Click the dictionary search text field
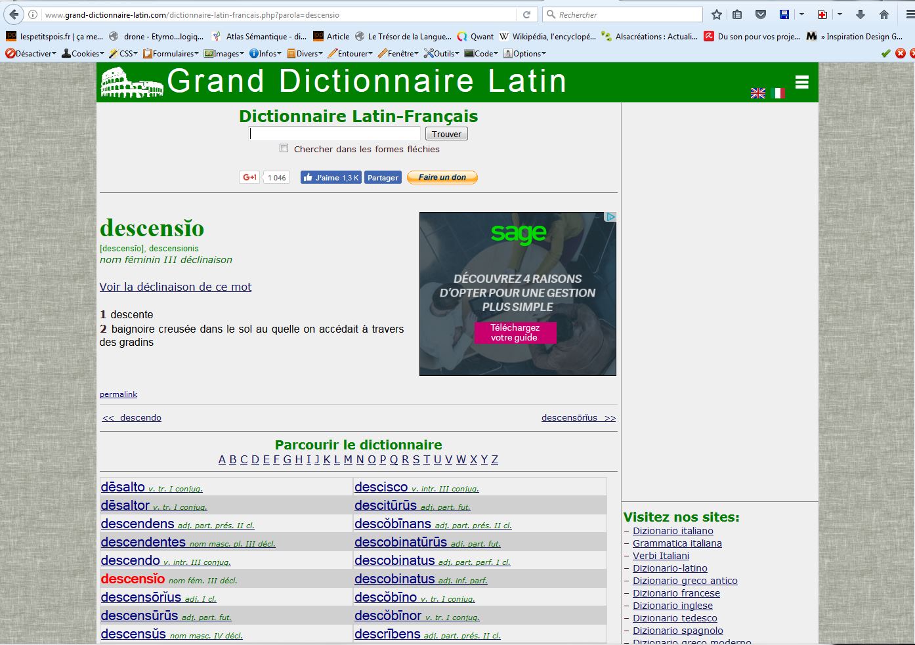 click(x=335, y=134)
